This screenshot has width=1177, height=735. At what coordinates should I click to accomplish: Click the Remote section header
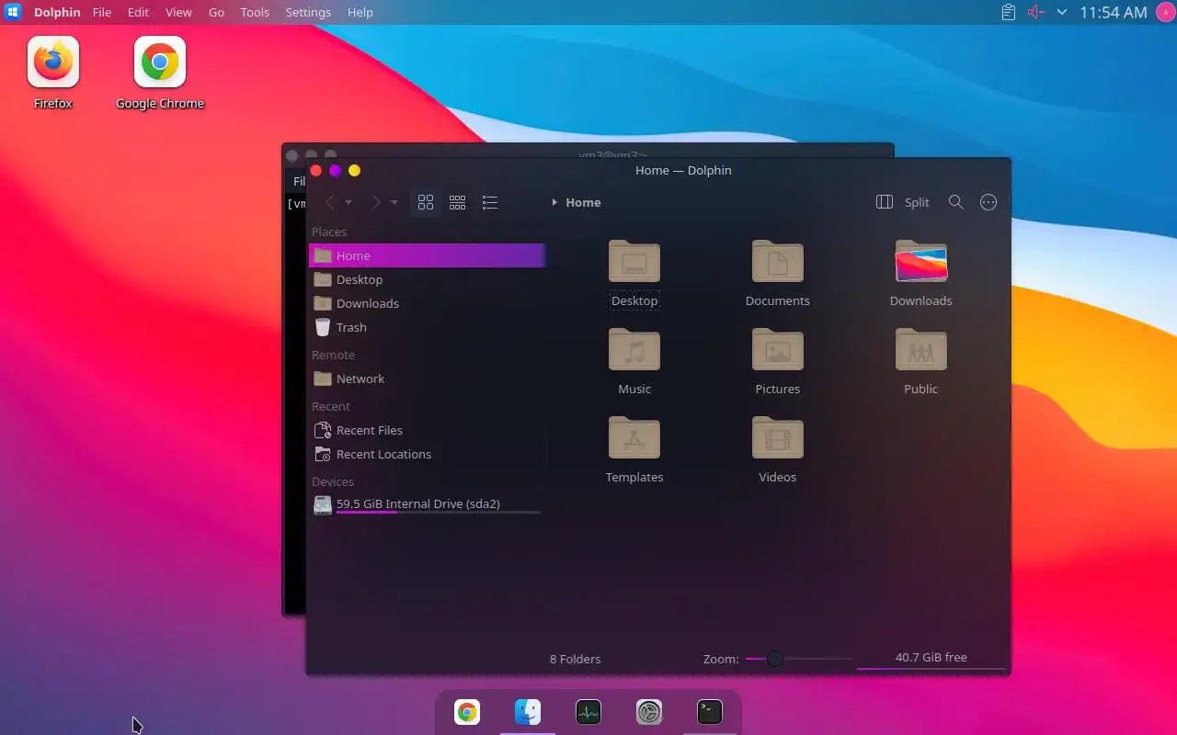pos(333,355)
